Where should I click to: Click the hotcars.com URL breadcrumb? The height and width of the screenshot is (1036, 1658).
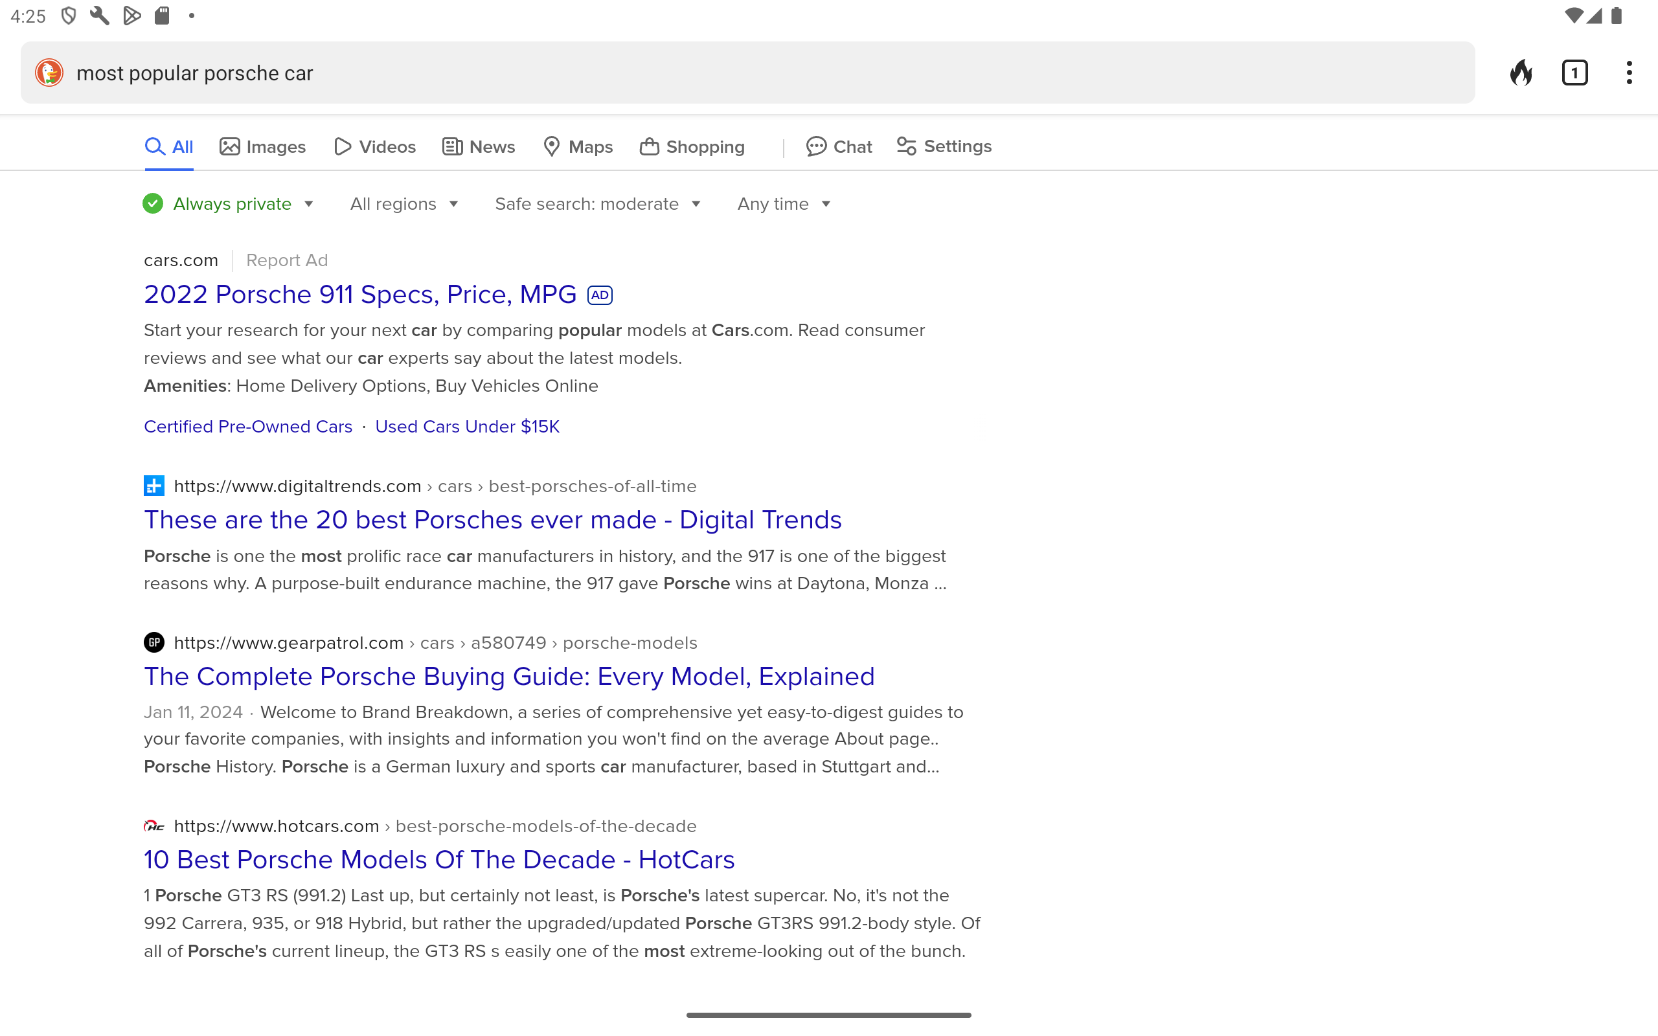(x=435, y=826)
